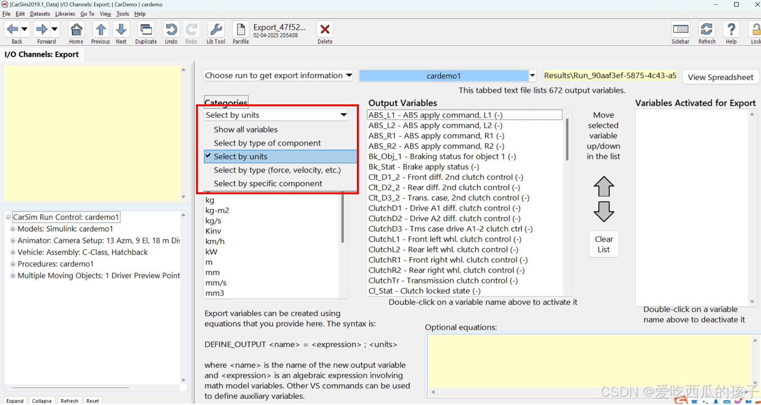The height and width of the screenshot is (405, 761).
Task: Open the Categories 'Select by units' combo box
Action: point(276,115)
